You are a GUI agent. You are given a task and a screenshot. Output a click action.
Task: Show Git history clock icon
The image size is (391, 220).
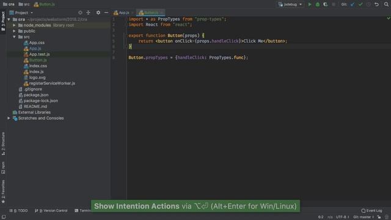(368, 4)
